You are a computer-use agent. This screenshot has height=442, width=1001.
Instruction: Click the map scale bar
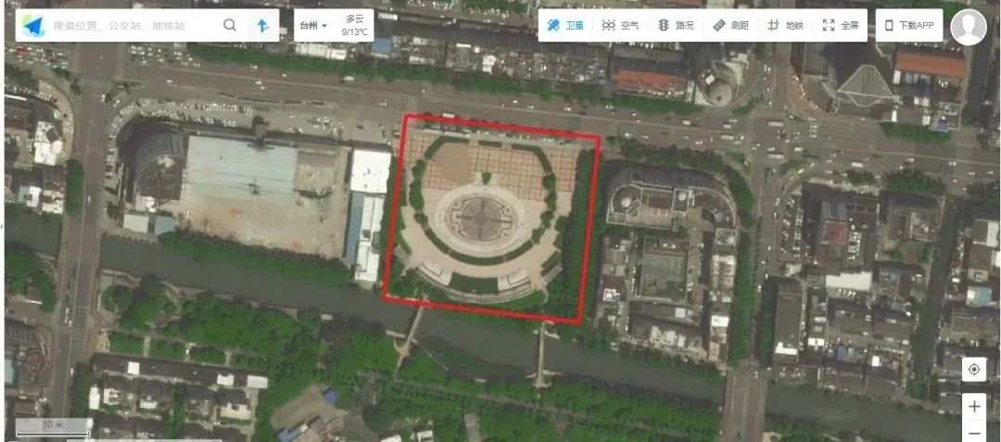(x=54, y=427)
